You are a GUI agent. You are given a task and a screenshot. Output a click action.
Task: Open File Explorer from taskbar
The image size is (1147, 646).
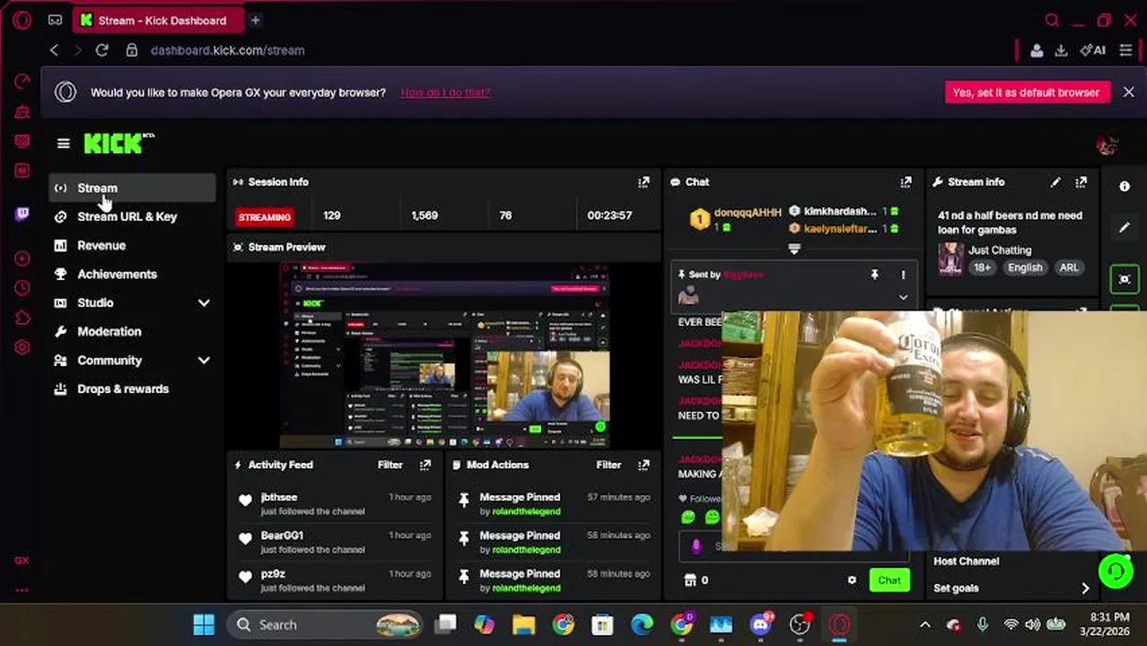tap(523, 624)
